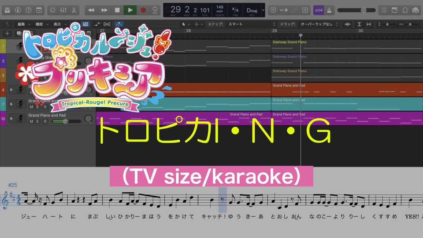Click the back-up hierarchy arrow icon
Image resolution: width=423 pixels, height=238 pixels.
(x=7, y=24)
